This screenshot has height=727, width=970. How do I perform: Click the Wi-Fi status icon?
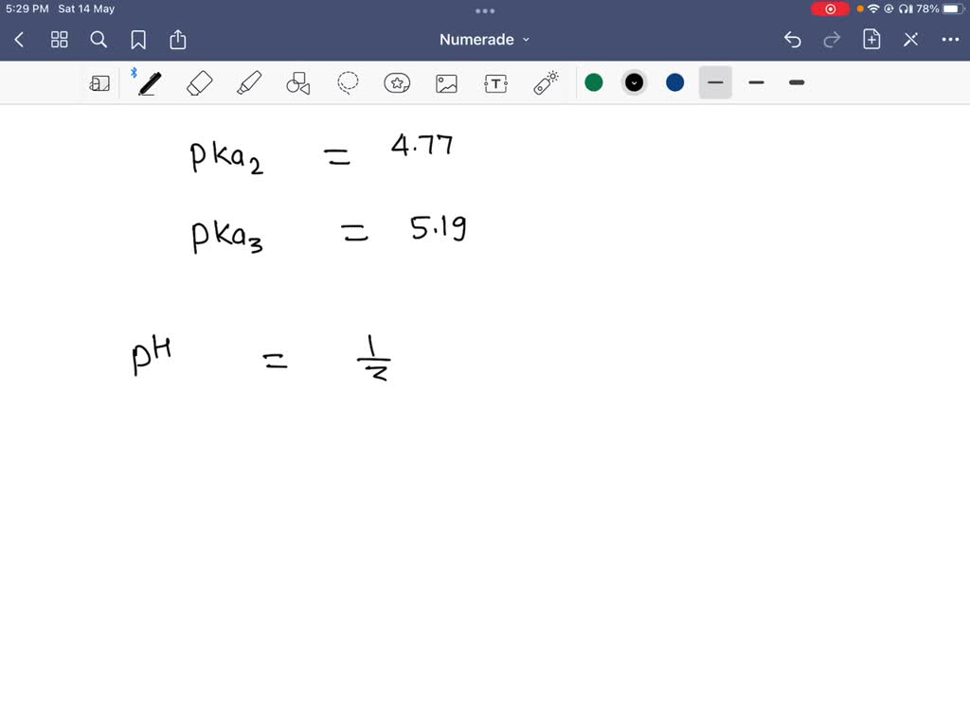point(872,9)
